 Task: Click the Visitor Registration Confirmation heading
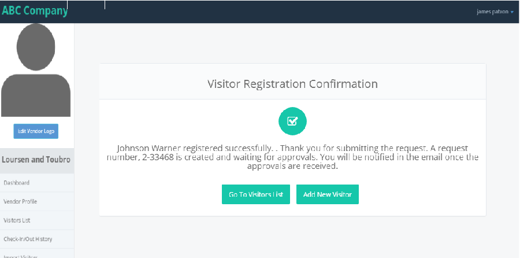tap(292, 84)
